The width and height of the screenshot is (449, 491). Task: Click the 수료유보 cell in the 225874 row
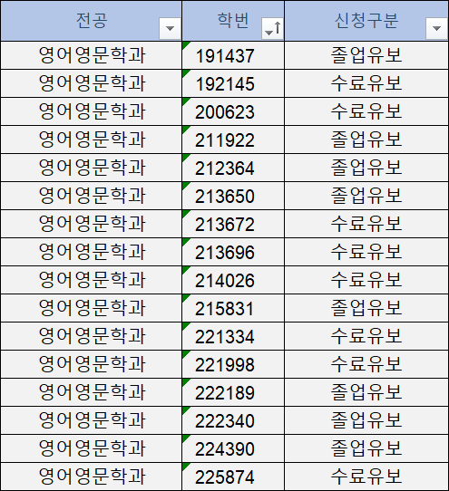click(366, 477)
